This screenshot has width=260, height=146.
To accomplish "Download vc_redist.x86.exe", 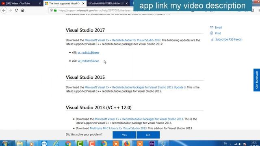I will (x=88, y=52).
